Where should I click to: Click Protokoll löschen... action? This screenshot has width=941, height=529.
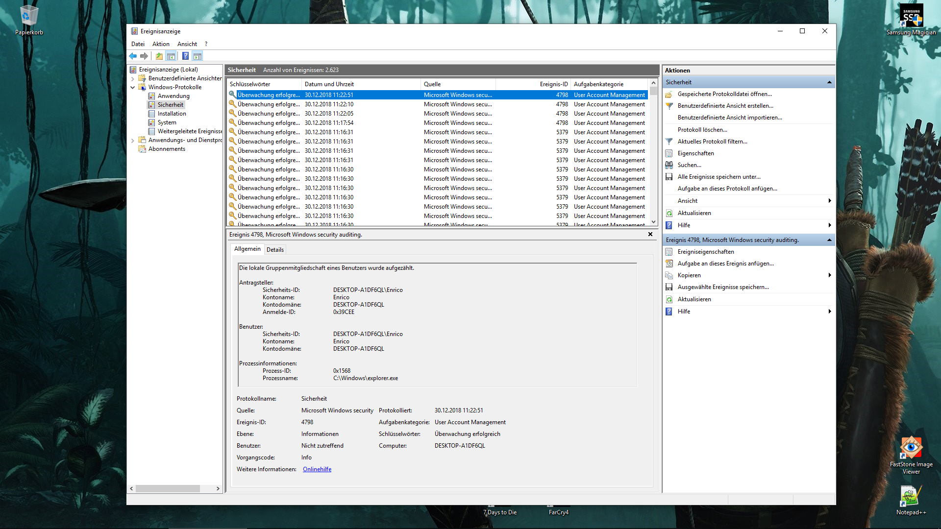click(x=702, y=130)
